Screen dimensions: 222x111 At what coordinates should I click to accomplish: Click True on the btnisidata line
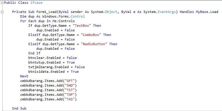pyautogui.click(x=75, y=72)
